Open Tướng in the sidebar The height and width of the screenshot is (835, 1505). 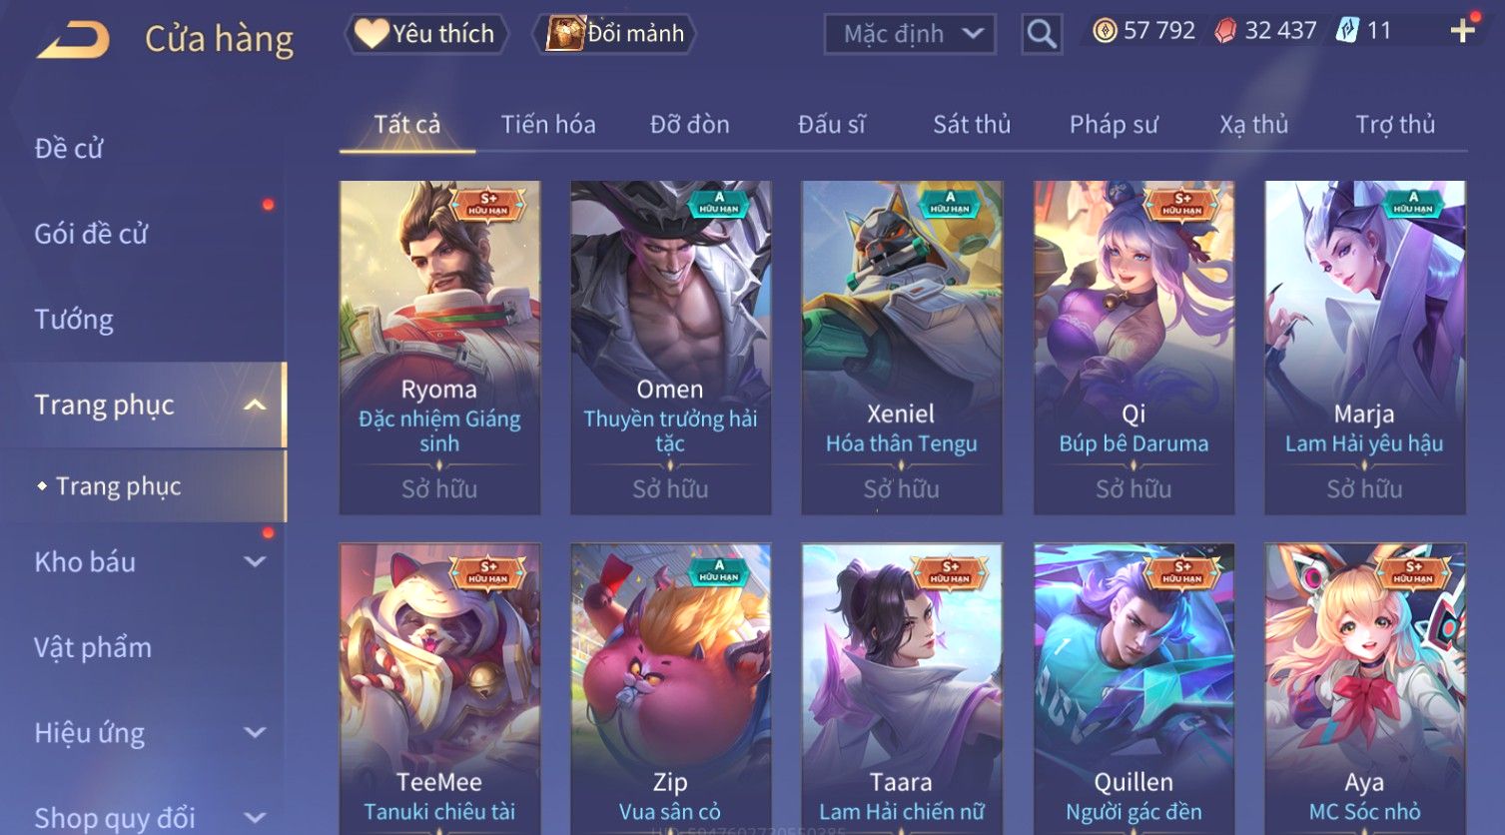[74, 320]
